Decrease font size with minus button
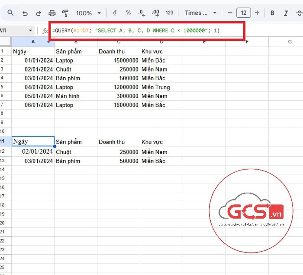The image size is (303, 275). pos(230,13)
